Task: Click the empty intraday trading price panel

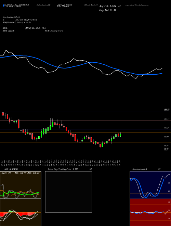Action: pyautogui.click(x=68, y=192)
